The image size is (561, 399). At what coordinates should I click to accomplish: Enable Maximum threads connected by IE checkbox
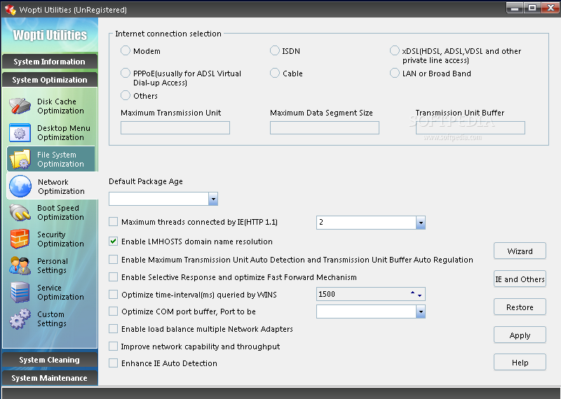113,222
